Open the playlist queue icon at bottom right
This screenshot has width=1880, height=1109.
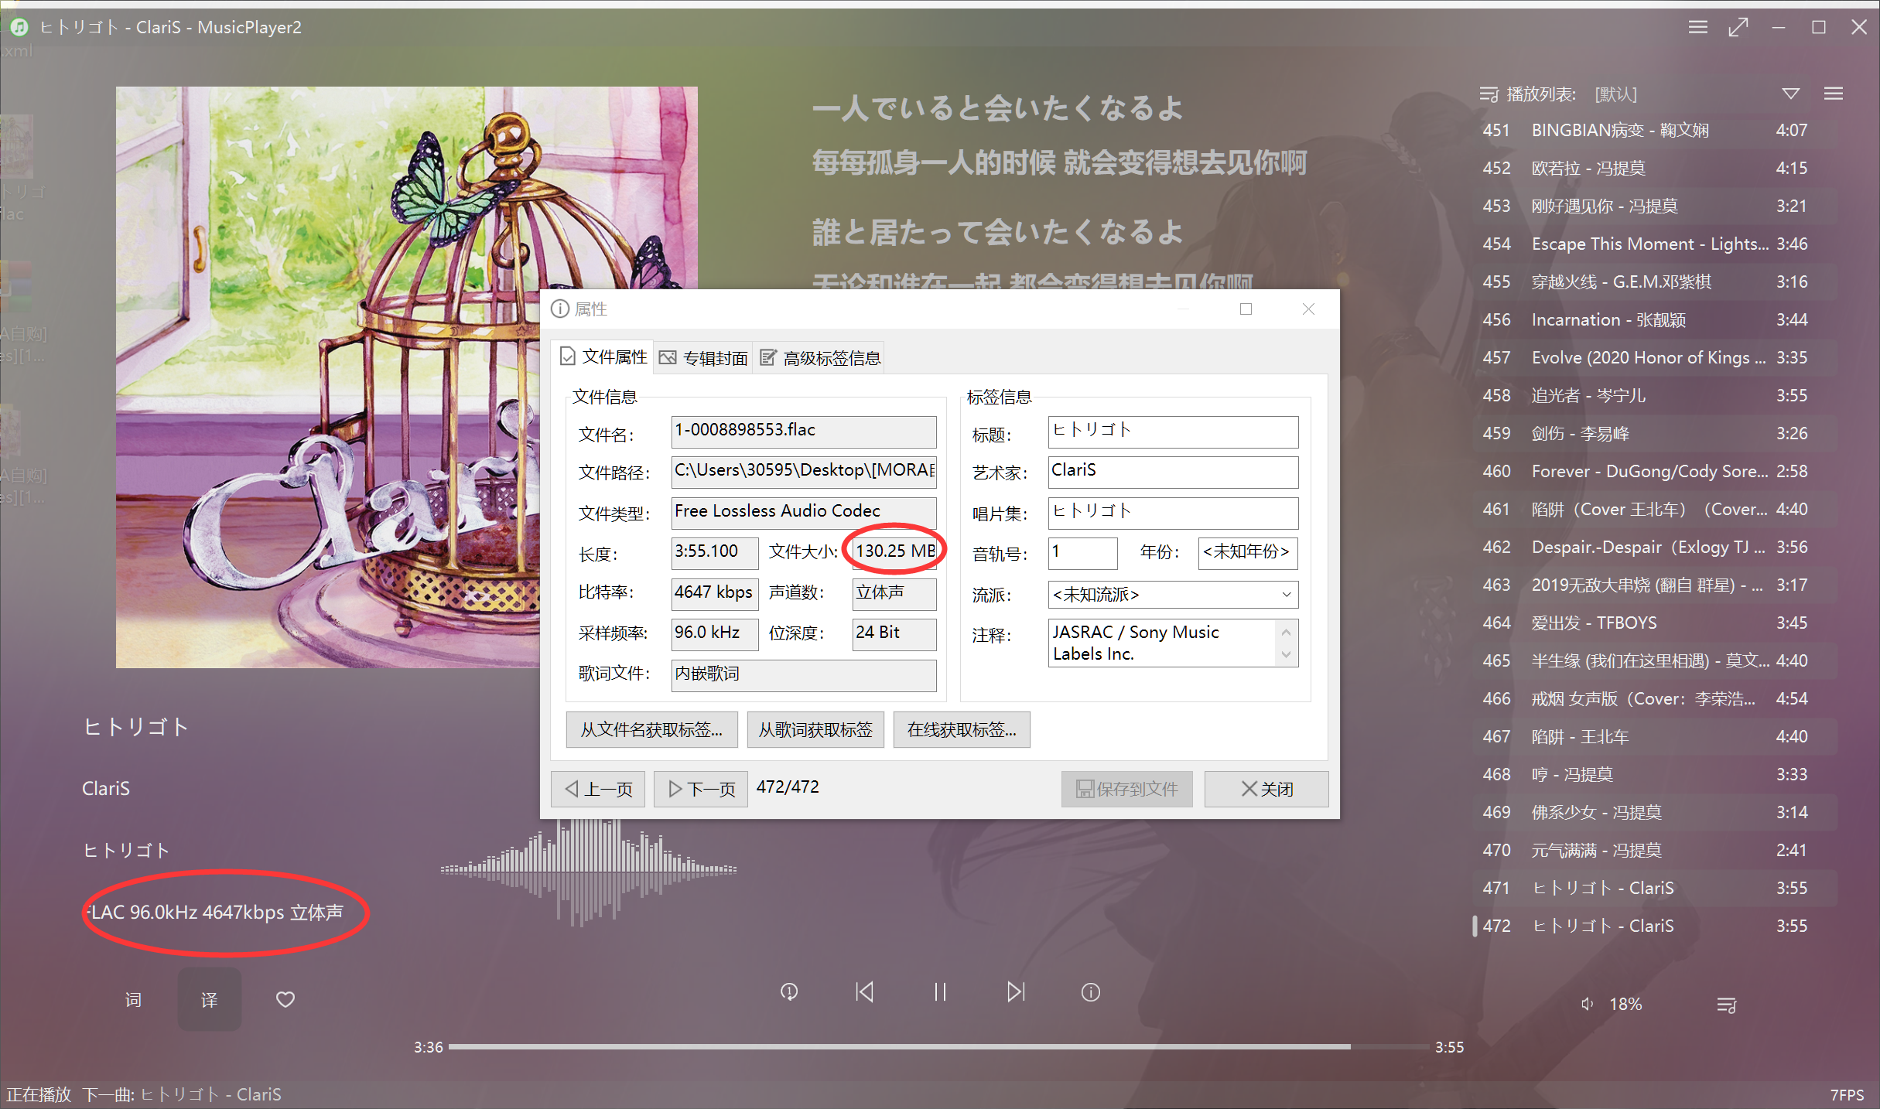[x=1727, y=1005]
